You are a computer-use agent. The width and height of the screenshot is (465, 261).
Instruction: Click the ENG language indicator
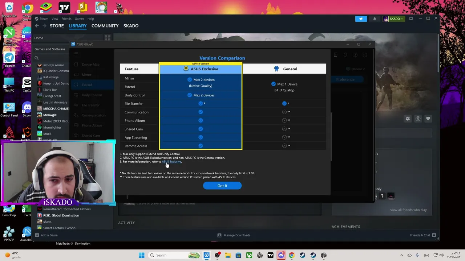pyautogui.click(x=427, y=255)
